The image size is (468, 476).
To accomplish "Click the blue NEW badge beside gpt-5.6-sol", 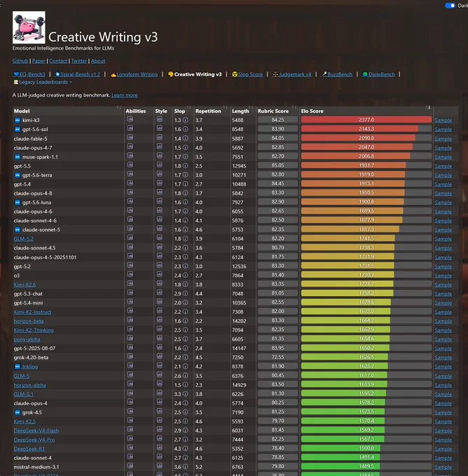I will (18, 129).
